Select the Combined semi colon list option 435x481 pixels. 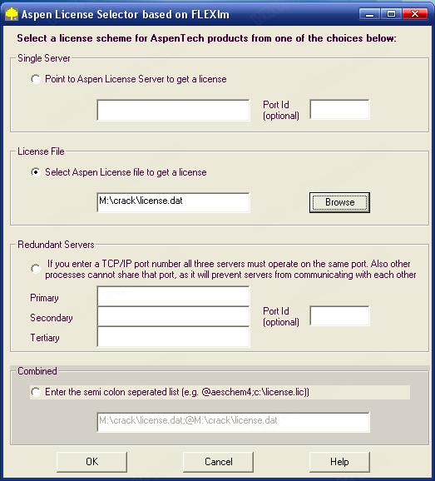(x=36, y=392)
